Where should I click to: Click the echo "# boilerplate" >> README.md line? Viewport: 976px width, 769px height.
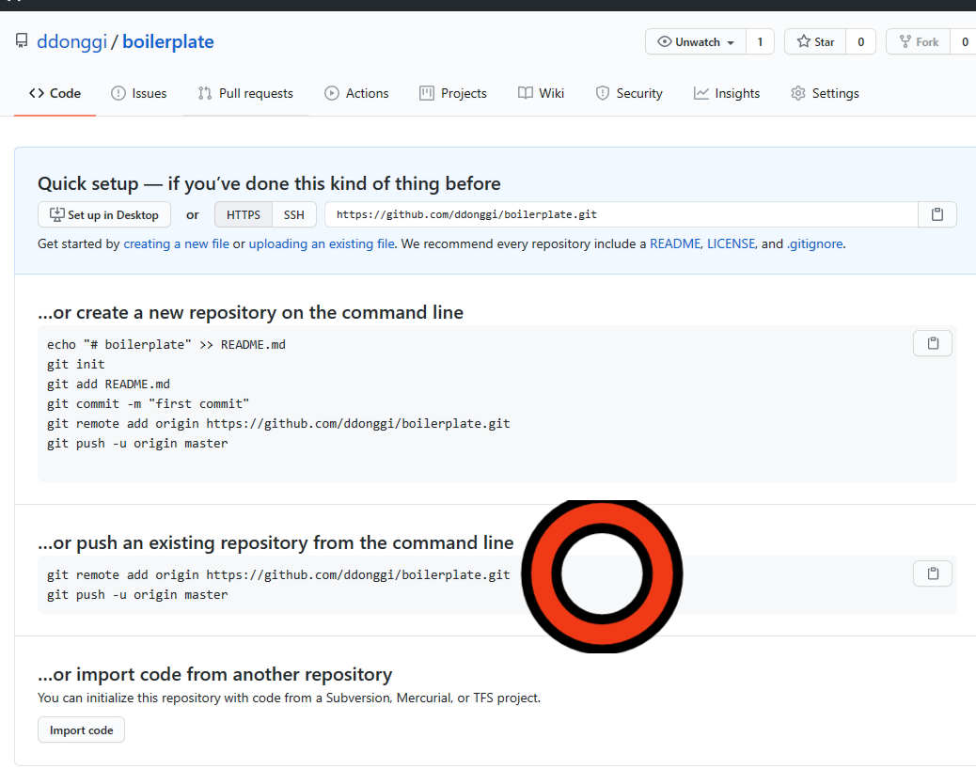click(166, 345)
